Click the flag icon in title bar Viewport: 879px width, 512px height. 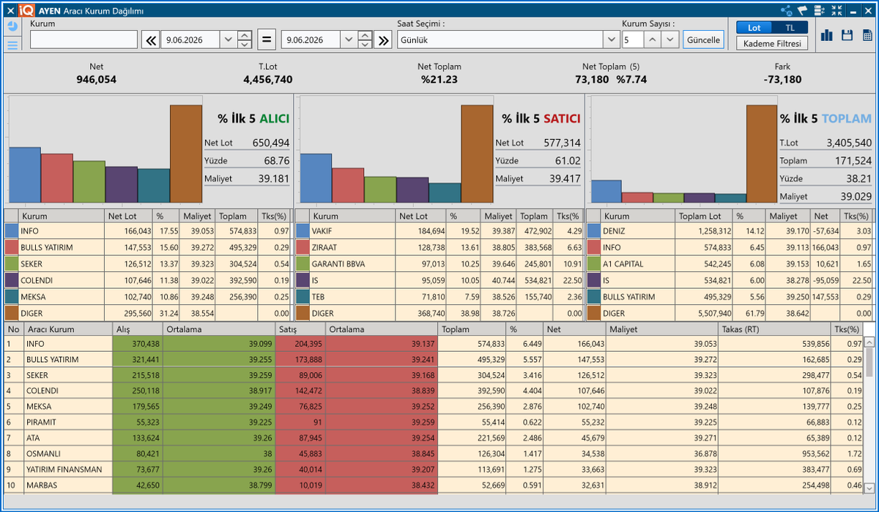click(803, 11)
